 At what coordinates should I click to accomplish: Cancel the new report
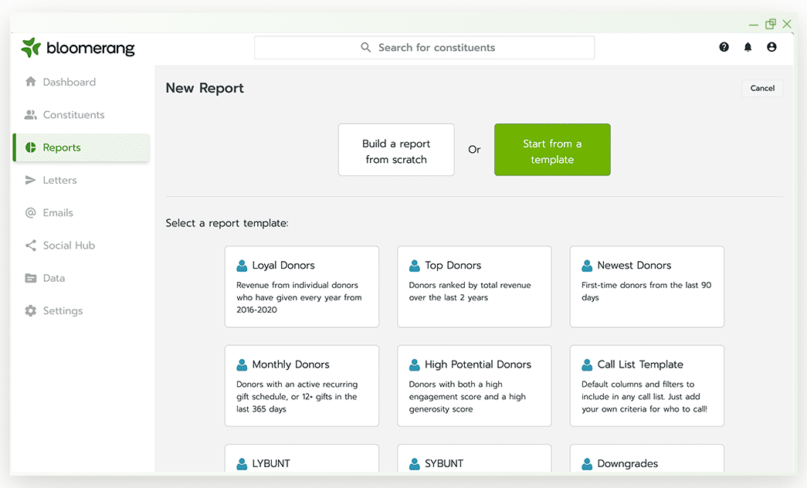pyautogui.click(x=762, y=88)
